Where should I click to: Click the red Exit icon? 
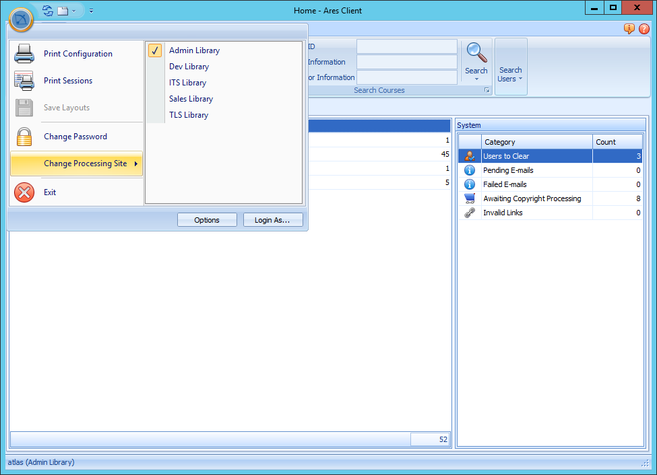point(24,192)
